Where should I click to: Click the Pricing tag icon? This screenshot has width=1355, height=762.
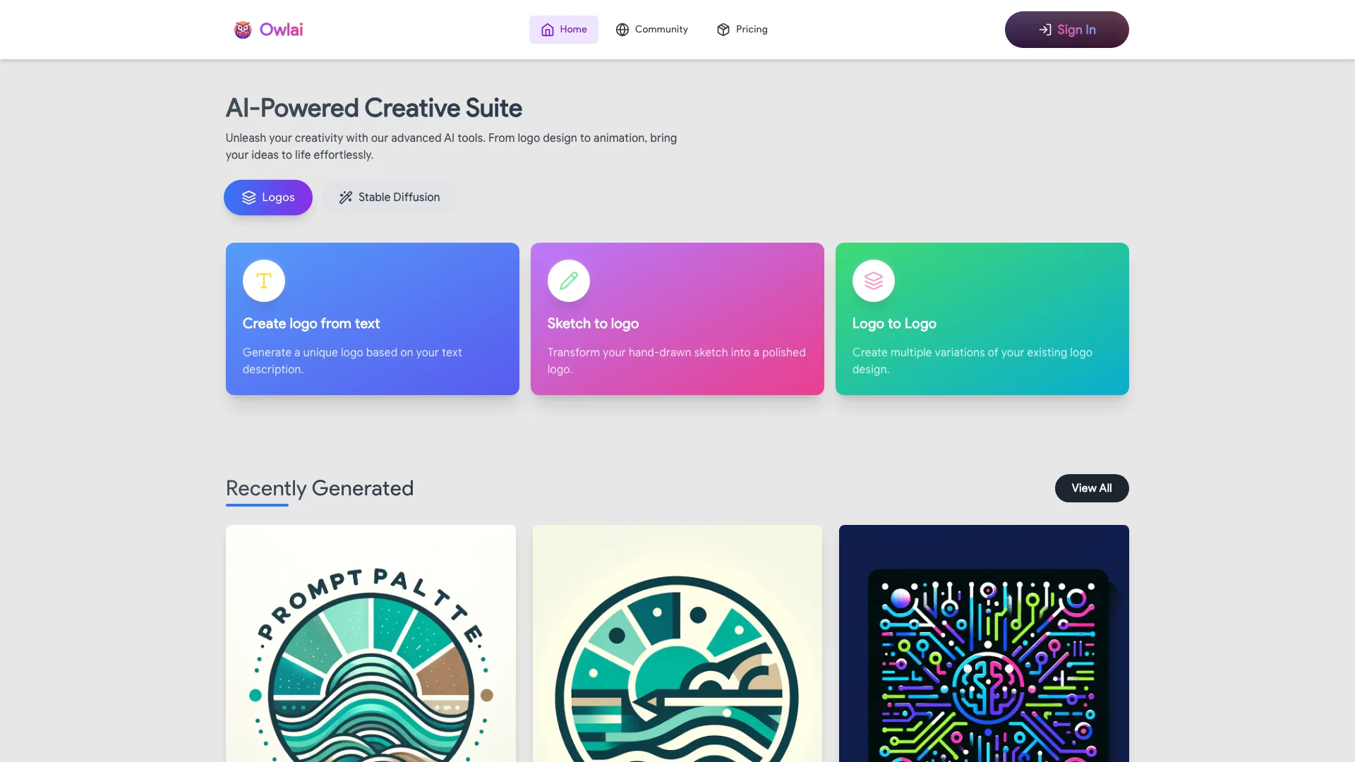[x=722, y=29]
